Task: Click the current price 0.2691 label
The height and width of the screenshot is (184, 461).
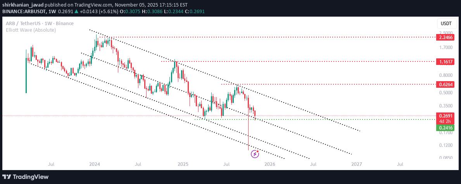Action: (x=445, y=116)
